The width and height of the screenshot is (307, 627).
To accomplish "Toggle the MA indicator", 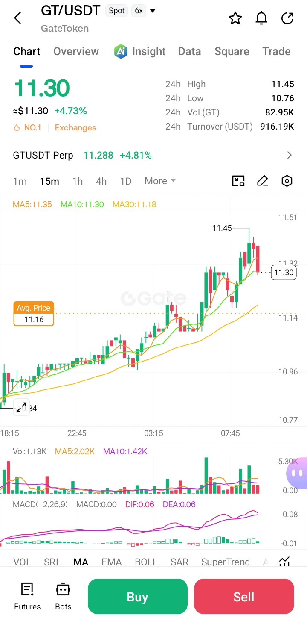I will 81,562.
